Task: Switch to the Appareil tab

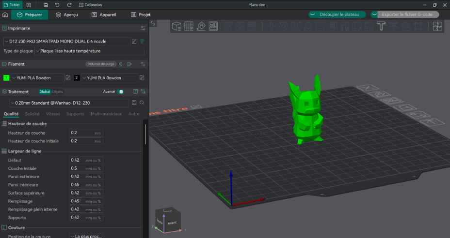Action: pyautogui.click(x=104, y=15)
